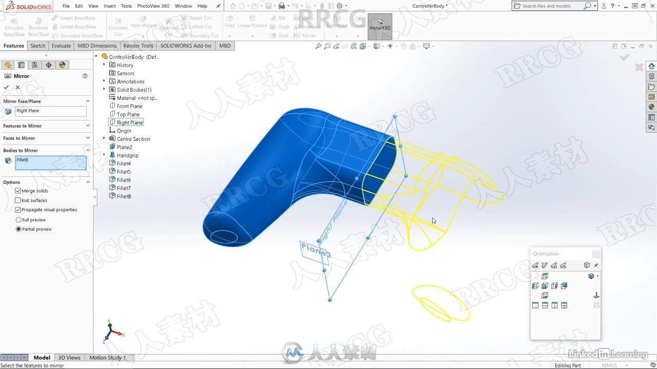Open the Tools menu
657x369 pixels.
[126, 6]
